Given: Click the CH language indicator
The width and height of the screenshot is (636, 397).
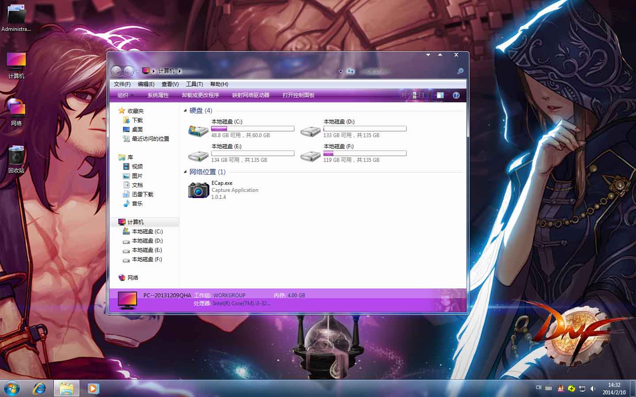Looking at the screenshot, I should 538,388.
